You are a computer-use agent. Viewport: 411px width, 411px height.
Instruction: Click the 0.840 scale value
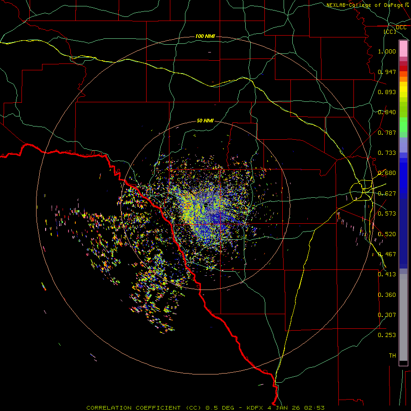point(387,112)
